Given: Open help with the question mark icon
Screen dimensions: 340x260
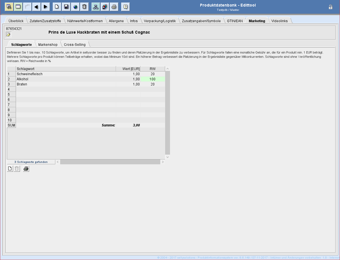Looking at the screenshot, I should pos(125,7).
